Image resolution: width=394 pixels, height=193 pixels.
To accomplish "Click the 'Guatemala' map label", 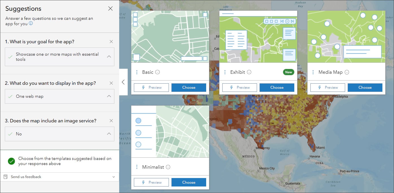I will click(x=293, y=183).
